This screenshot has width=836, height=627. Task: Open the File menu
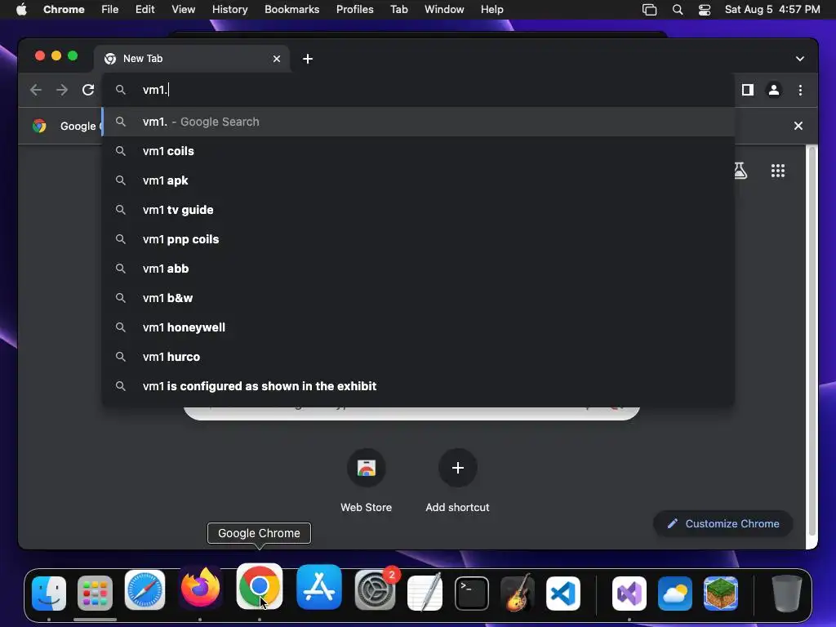pos(110,10)
